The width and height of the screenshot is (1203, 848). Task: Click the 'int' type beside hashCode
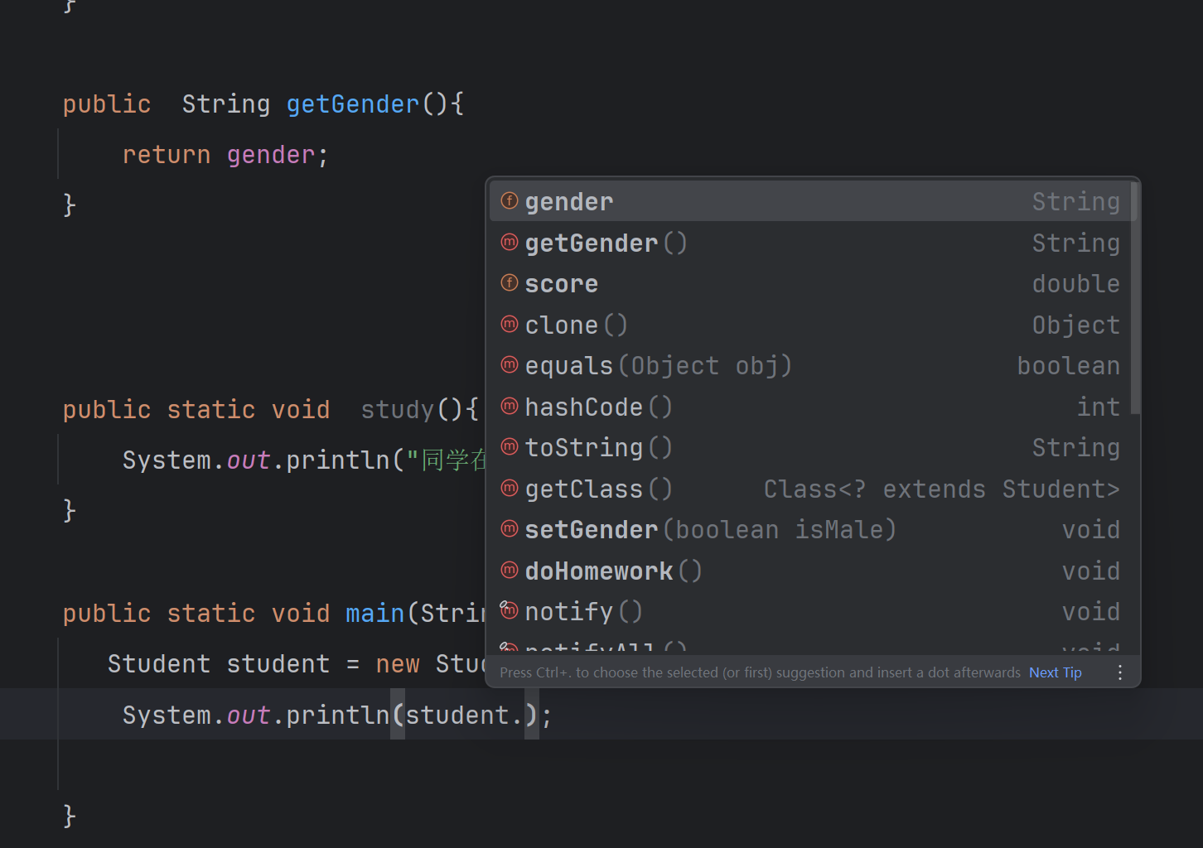click(1099, 407)
